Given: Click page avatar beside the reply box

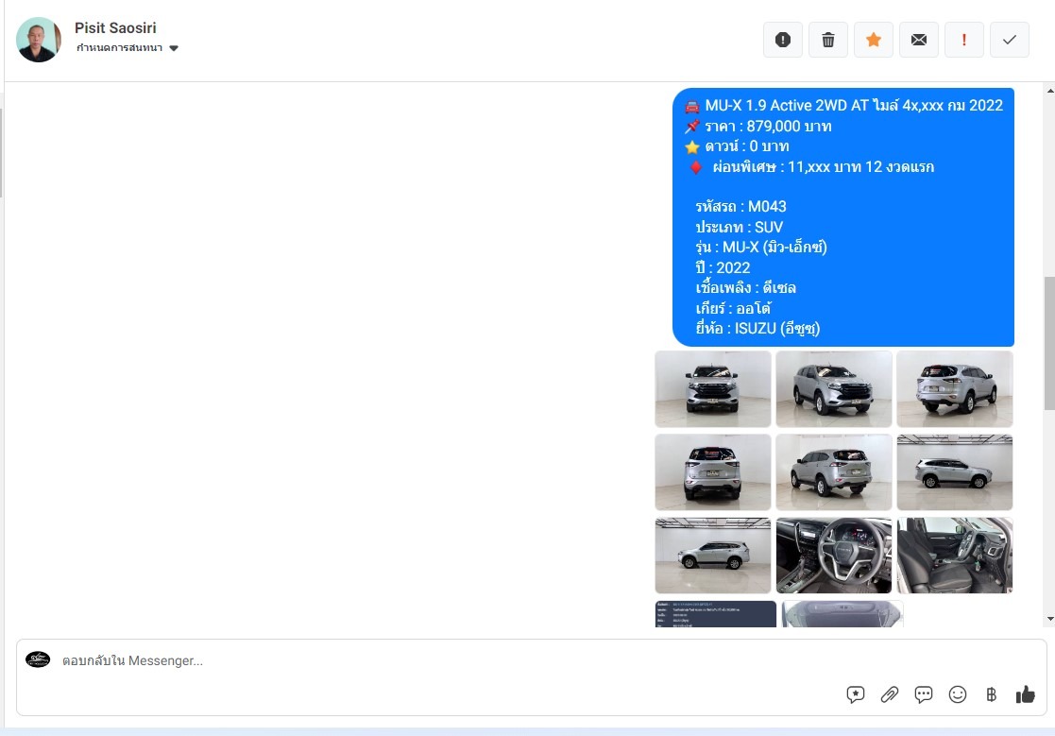Looking at the screenshot, I should [x=38, y=659].
